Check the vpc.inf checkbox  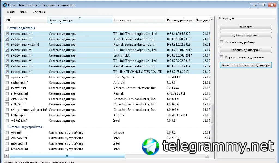(7, 133)
